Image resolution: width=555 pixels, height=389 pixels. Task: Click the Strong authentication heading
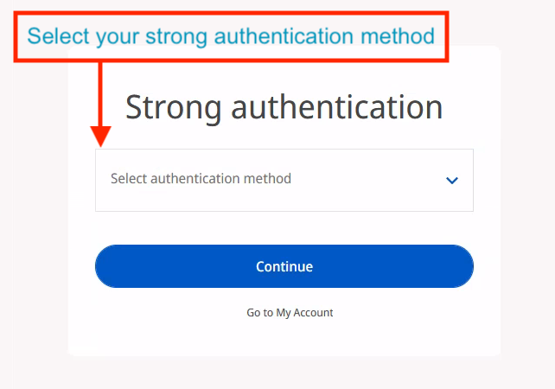pos(284,107)
